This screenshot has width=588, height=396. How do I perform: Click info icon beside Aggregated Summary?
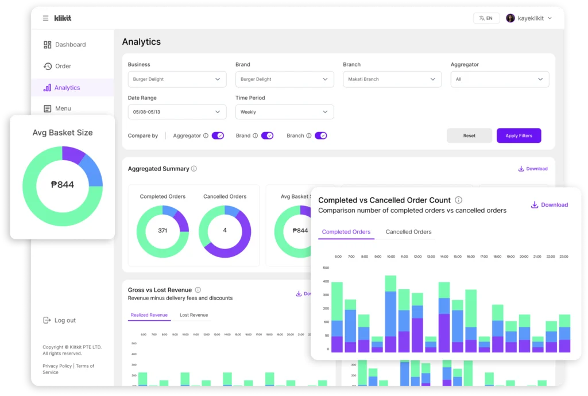pyautogui.click(x=194, y=169)
